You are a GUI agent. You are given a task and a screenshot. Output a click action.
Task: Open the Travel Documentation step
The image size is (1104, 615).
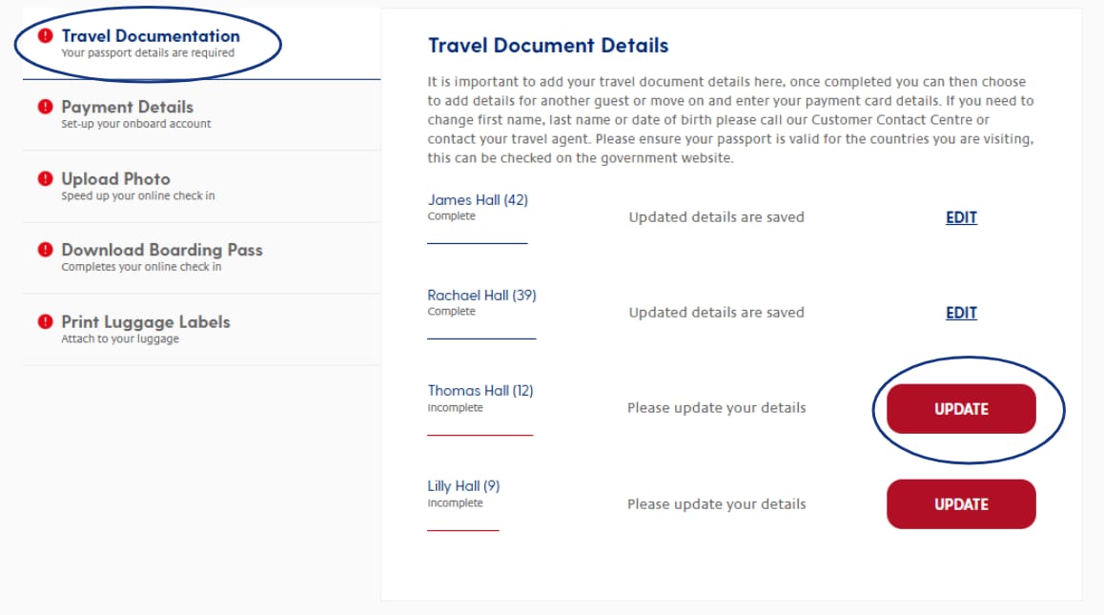click(201, 44)
